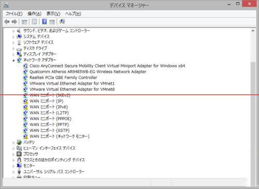Click the Properties toolbar icon

tap(34, 22)
